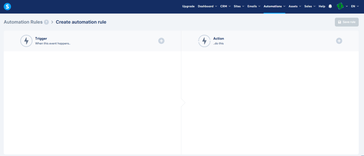
Task: Open the EN language selector
Action: pos(355,6)
